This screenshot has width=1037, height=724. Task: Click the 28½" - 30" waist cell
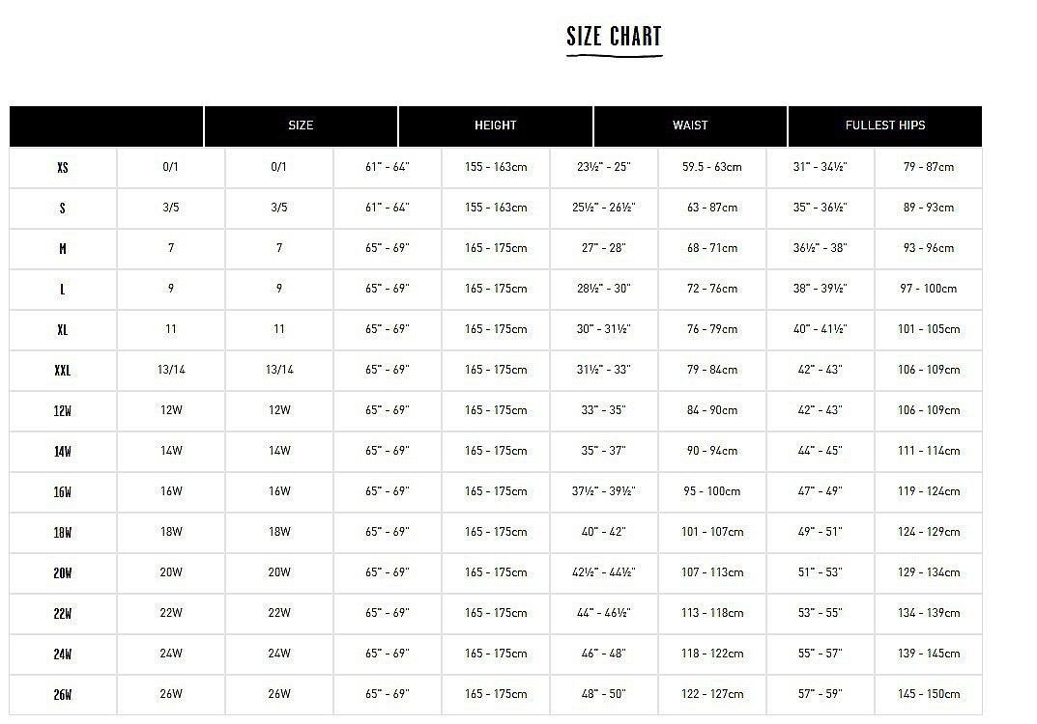pyautogui.click(x=604, y=290)
